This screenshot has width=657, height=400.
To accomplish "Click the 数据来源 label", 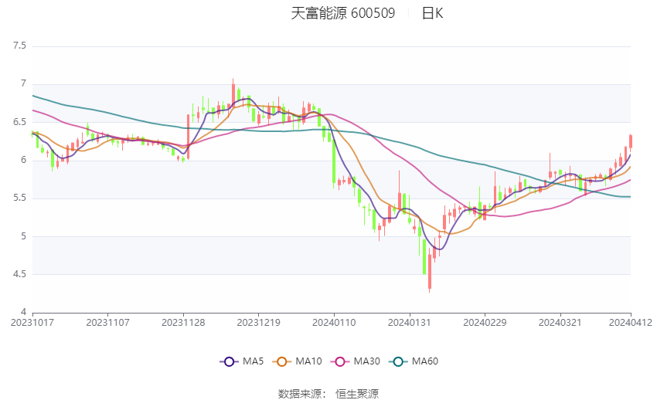I will coord(301,394).
